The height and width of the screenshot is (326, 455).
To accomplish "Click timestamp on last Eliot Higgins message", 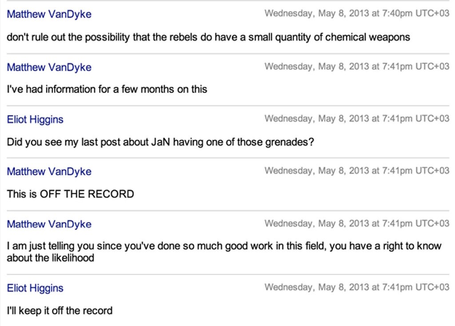I will (357, 287).
